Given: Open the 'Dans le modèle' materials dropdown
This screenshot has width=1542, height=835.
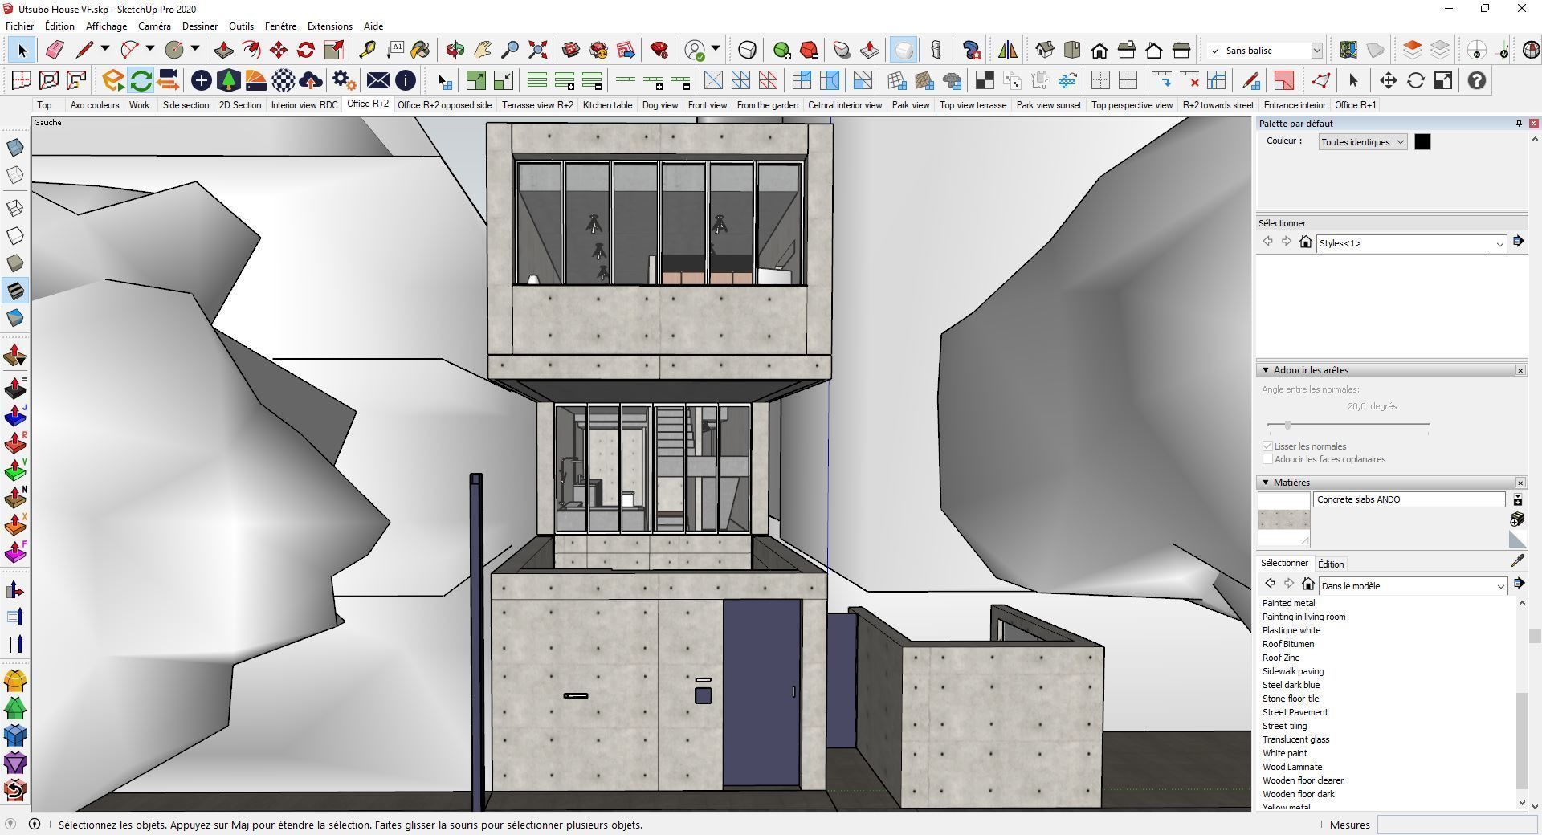Looking at the screenshot, I should [1413, 586].
